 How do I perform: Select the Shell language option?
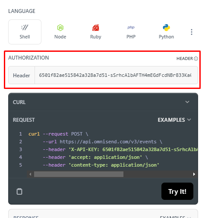25,32
